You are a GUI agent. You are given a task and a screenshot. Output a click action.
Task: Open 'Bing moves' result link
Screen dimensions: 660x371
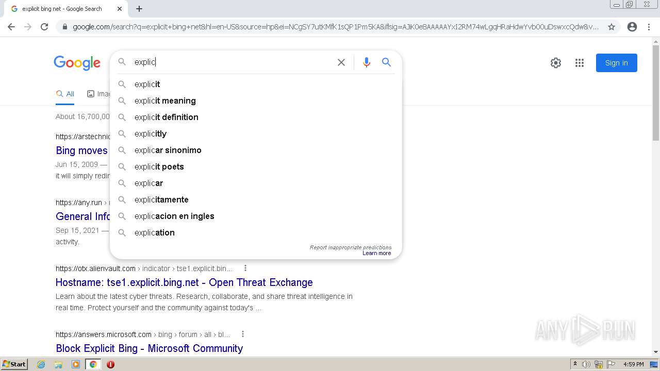pos(82,150)
